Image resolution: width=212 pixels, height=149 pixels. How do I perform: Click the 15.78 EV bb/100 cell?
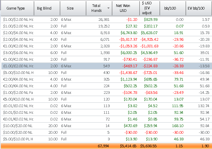click(x=205, y=33)
